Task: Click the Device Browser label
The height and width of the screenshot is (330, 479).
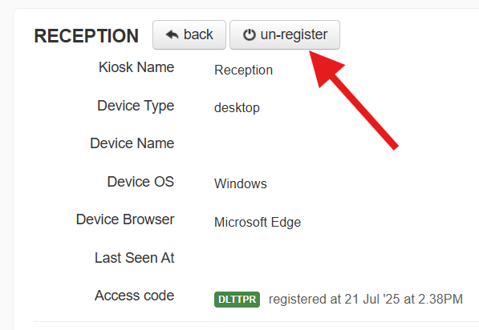Action: (125, 219)
